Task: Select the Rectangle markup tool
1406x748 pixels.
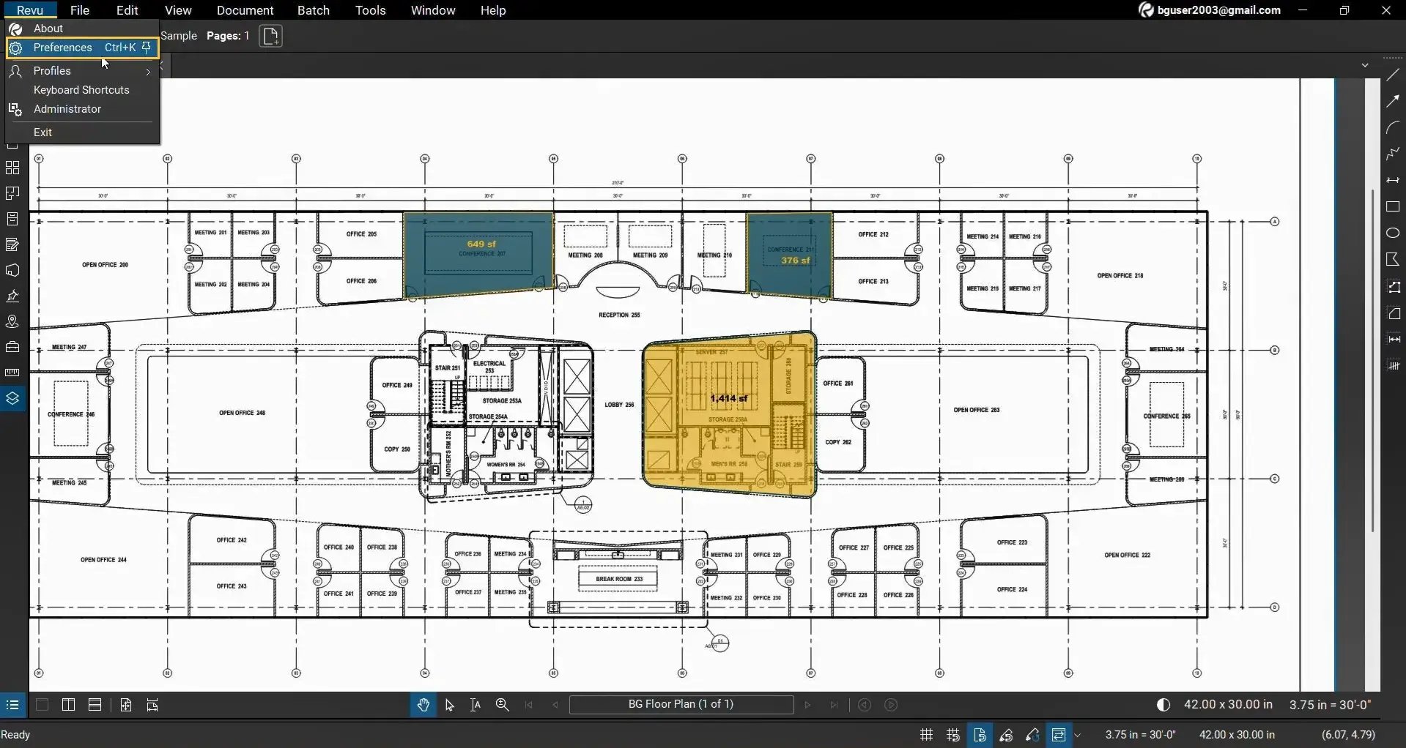Action: 1393,206
